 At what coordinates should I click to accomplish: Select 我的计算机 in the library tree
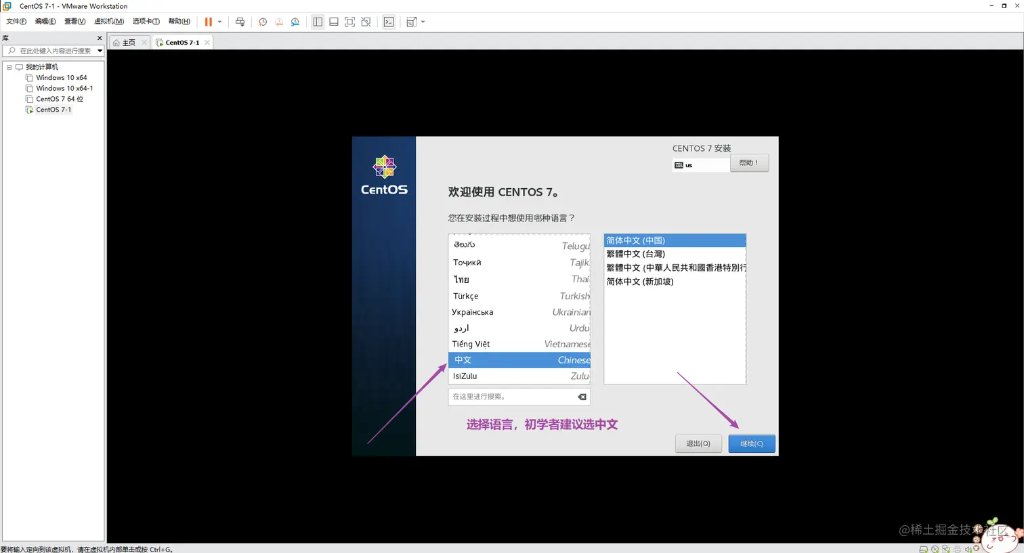(x=42, y=67)
